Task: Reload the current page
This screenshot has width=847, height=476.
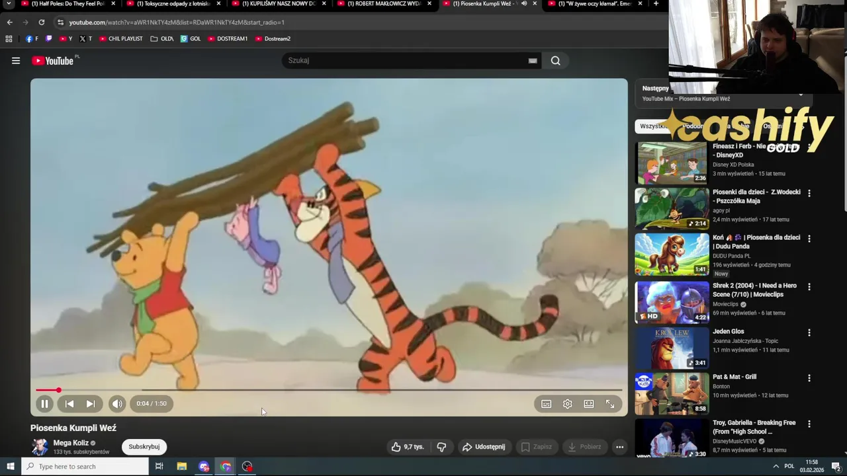Action: 41,22
